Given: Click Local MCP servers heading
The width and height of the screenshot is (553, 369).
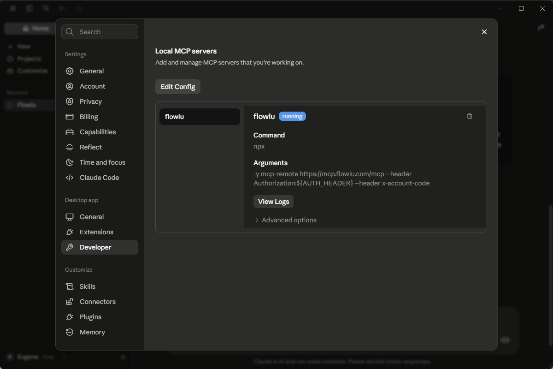Looking at the screenshot, I should pyautogui.click(x=186, y=51).
